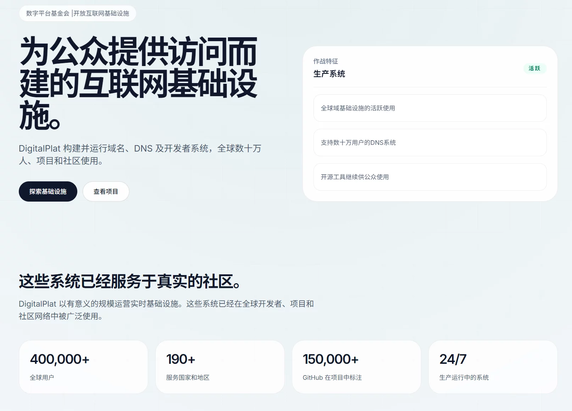Click the "数字平台基金会" badge at top
Image resolution: width=572 pixels, height=411 pixels.
(x=46, y=13)
